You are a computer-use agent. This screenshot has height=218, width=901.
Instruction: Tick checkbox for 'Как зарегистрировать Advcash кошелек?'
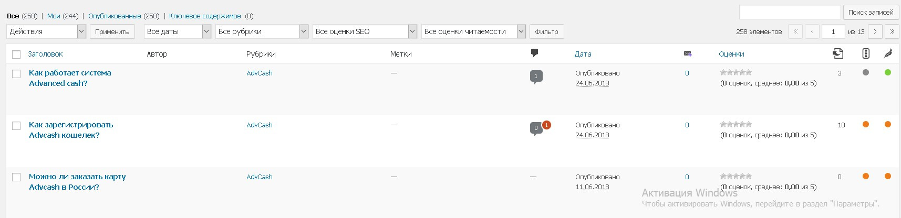(x=16, y=126)
